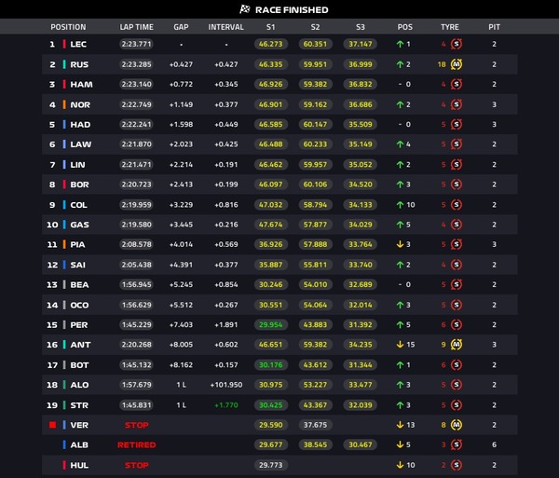Select driver name BOR
Screen dimensions: 559x478
pyautogui.click(x=79, y=184)
